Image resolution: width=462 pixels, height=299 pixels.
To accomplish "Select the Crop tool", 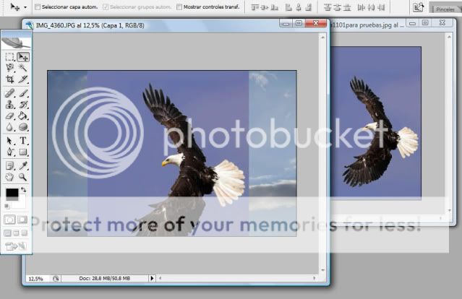I will click(x=9, y=79).
